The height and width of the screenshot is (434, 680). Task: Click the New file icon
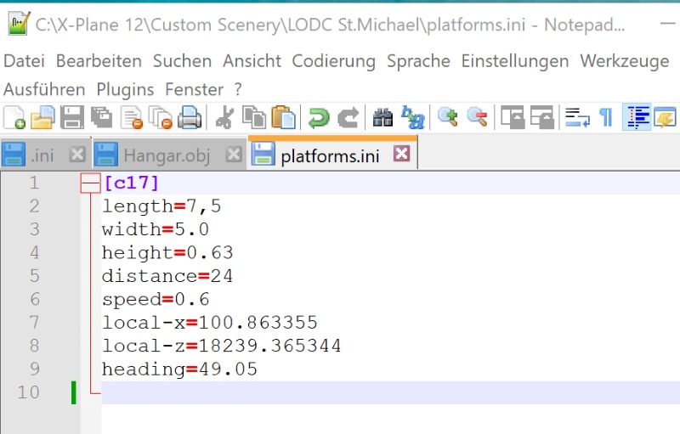click(14, 117)
